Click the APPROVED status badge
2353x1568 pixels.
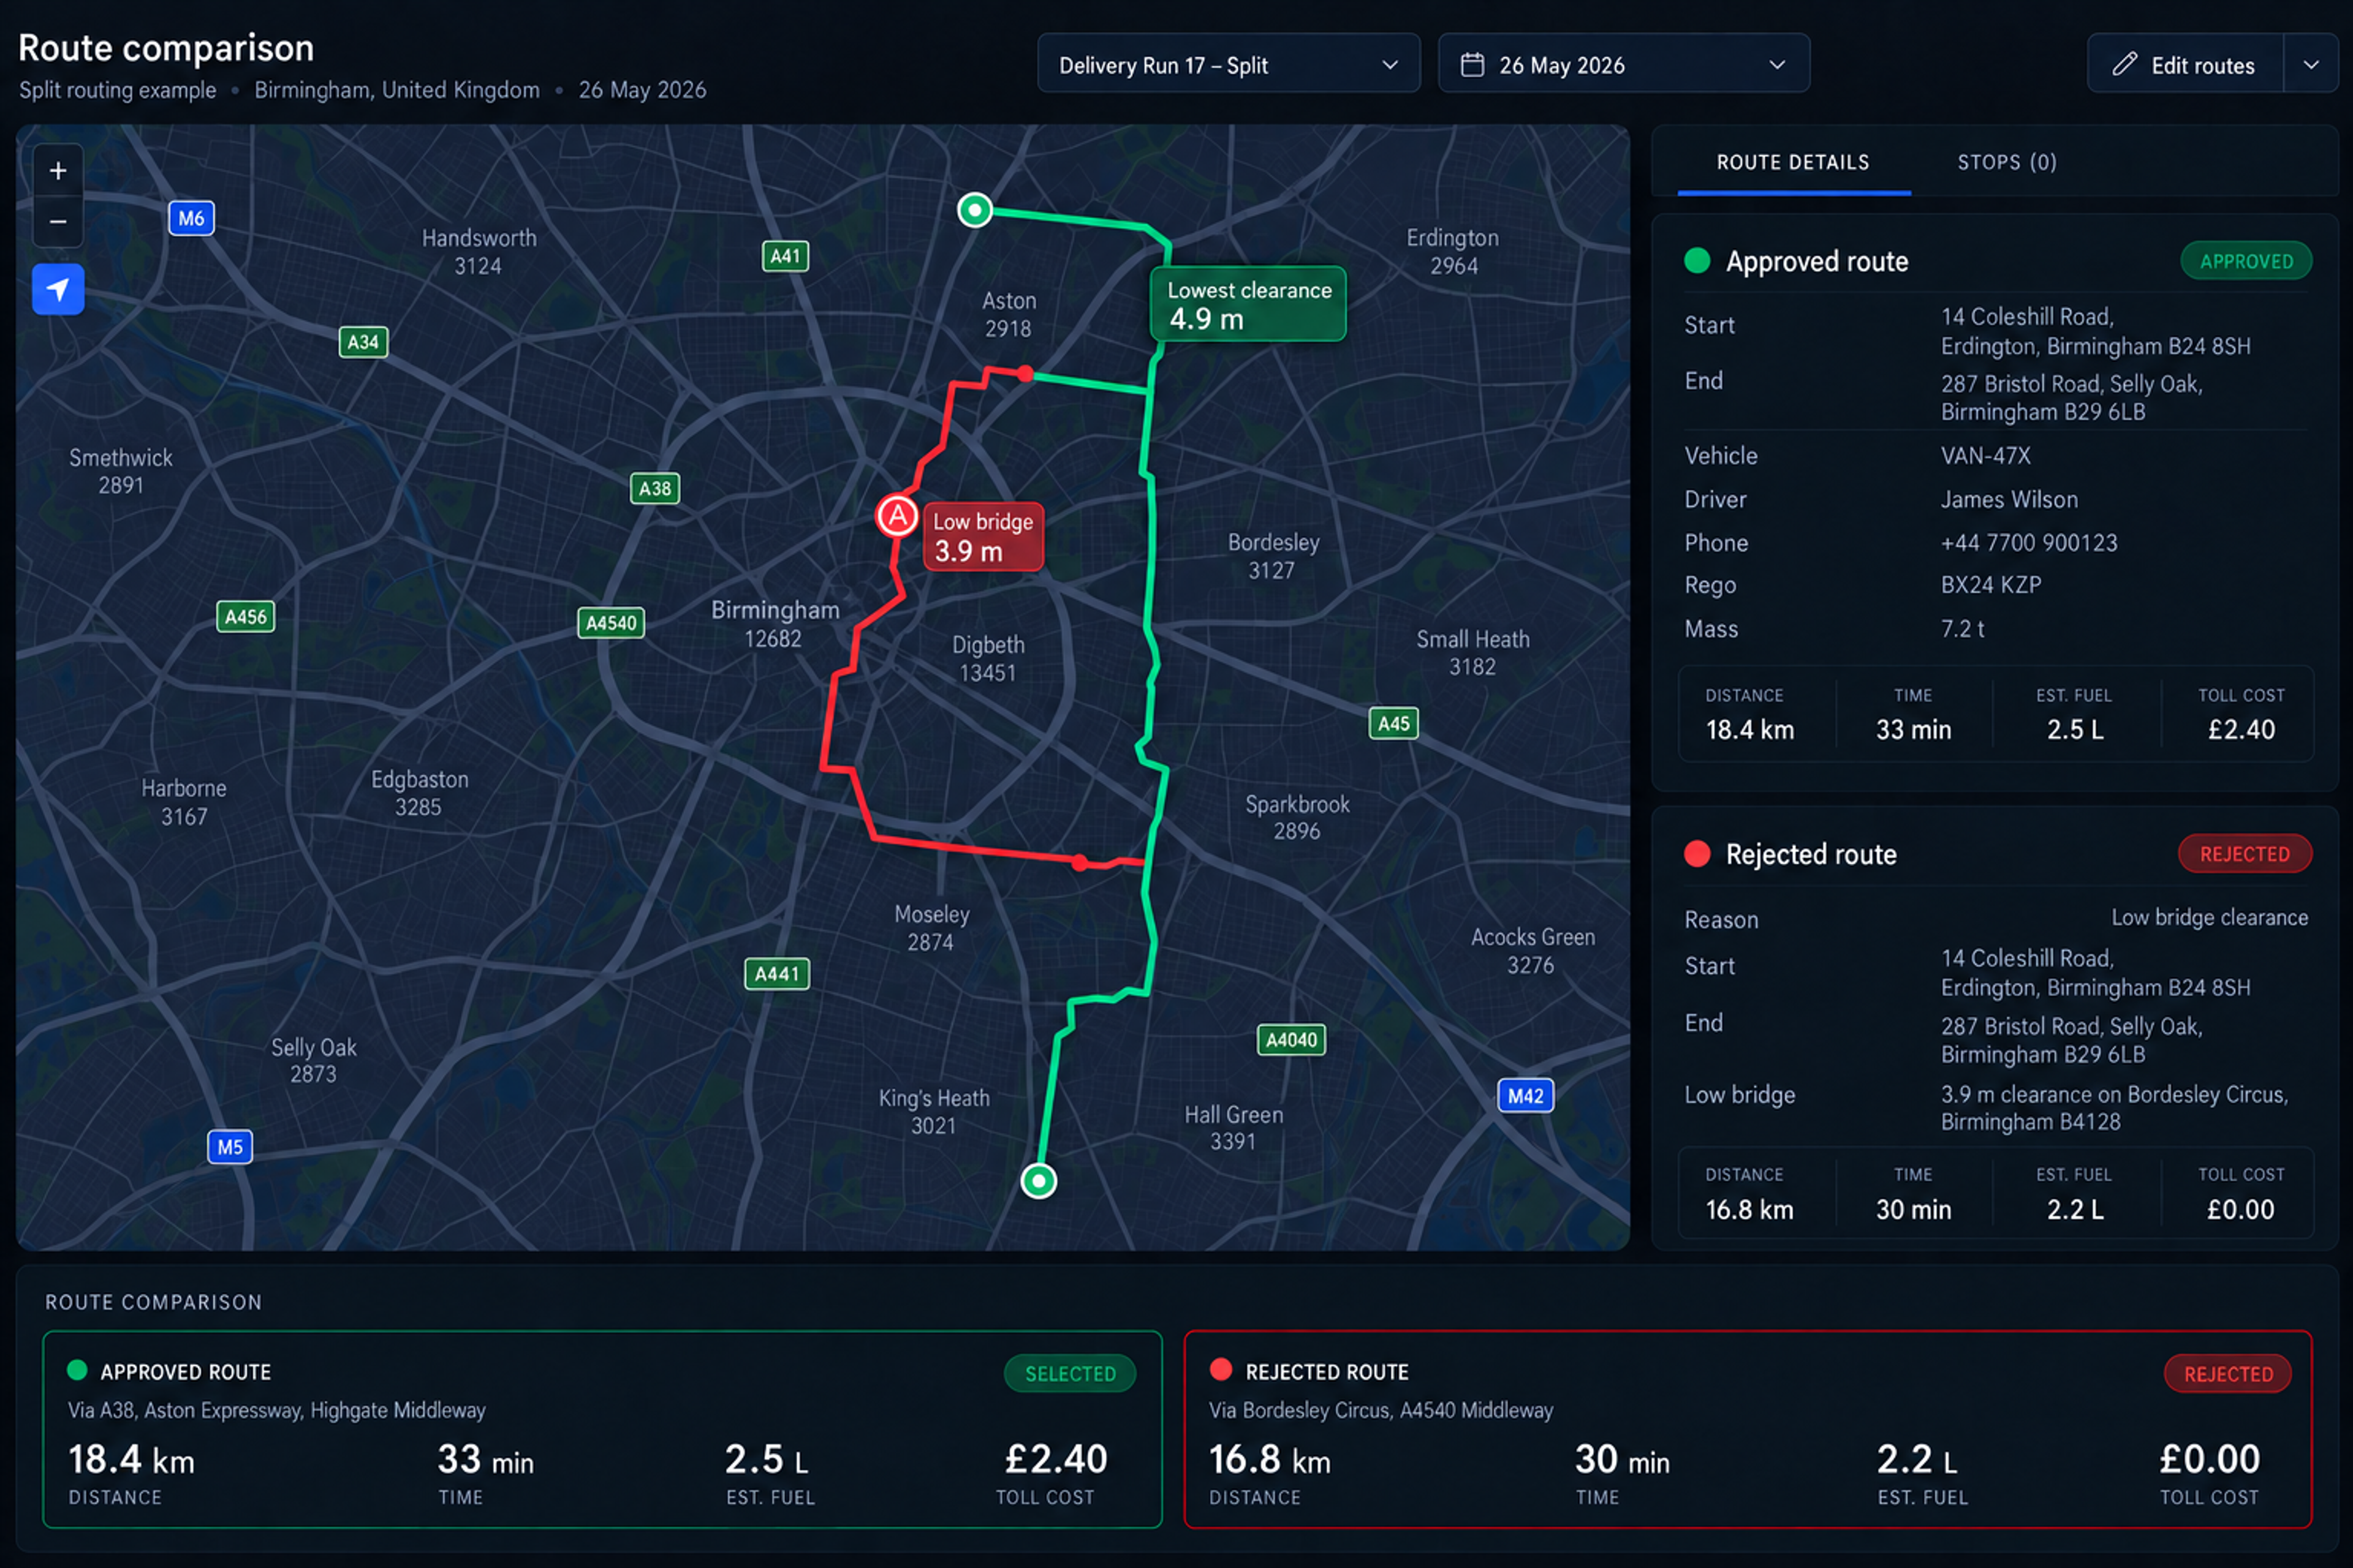[x=2246, y=261]
